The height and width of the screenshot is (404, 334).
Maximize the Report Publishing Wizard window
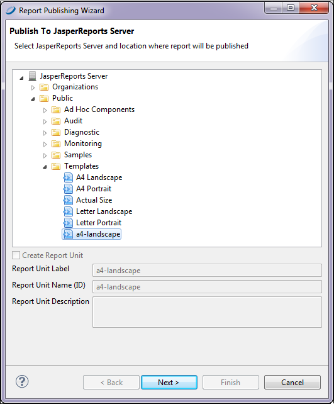pos(291,8)
